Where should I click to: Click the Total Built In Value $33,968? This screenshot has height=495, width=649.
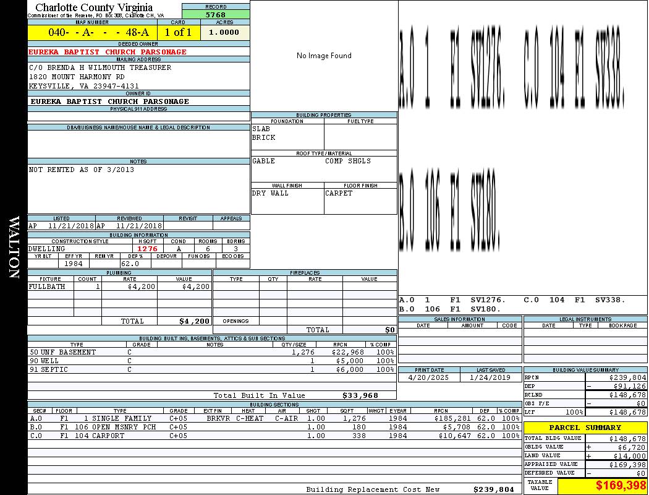click(360, 395)
